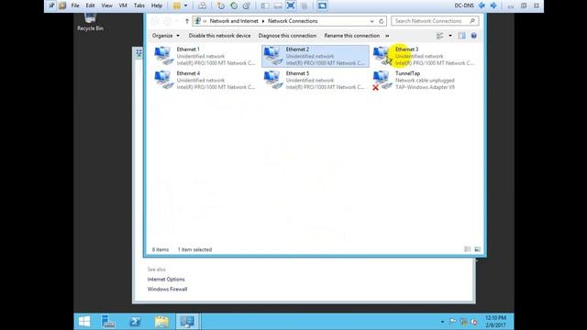Click the blue Help icon in Explorer
The height and width of the screenshot is (330, 587).
tap(473, 36)
